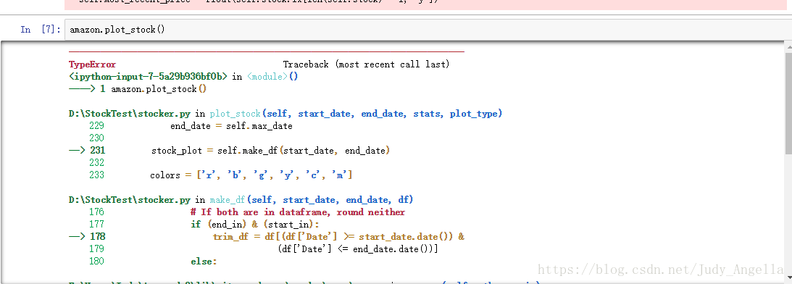Click the '----> 1 amazon.plot_stock()' line
Image resolution: width=792 pixels, height=284 pixels.
138,89
